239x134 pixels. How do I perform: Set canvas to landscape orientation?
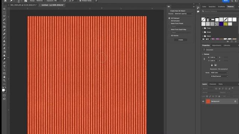click(215, 65)
